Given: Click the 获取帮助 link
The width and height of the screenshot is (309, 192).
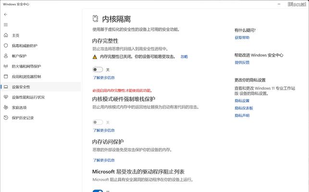Looking at the screenshot, I should [x=242, y=37].
